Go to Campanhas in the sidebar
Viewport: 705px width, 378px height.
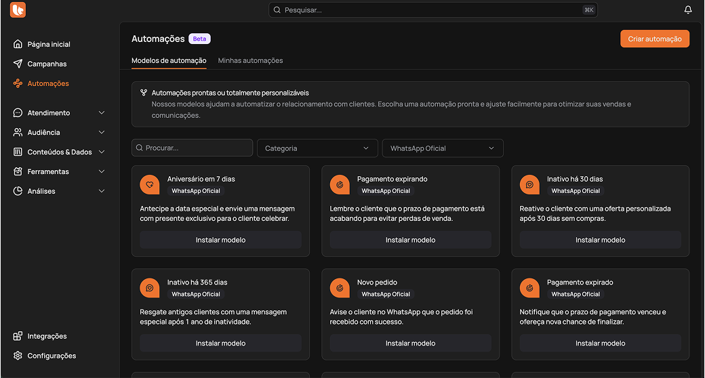(x=47, y=64)
